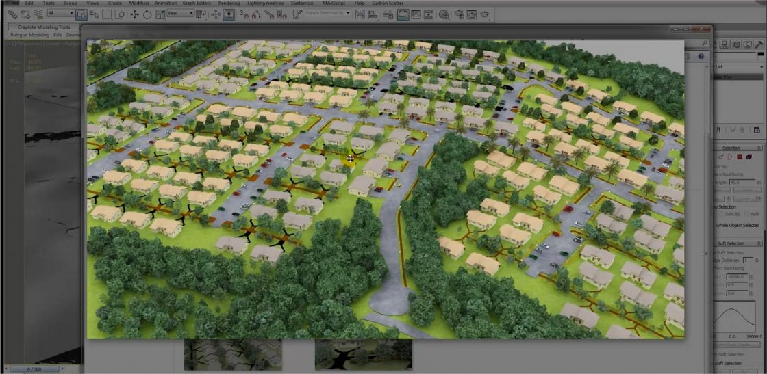Enable the SubObj radio option

[721, 214]
